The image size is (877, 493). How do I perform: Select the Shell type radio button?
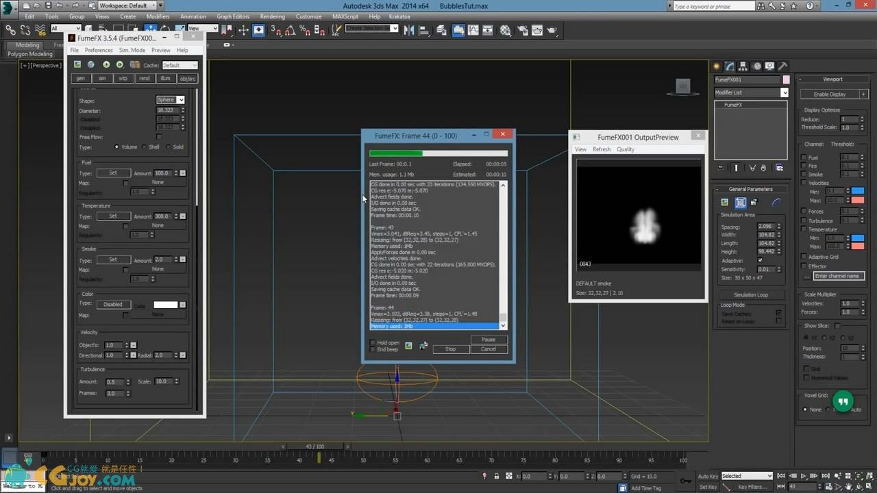(x=145, y=147)
